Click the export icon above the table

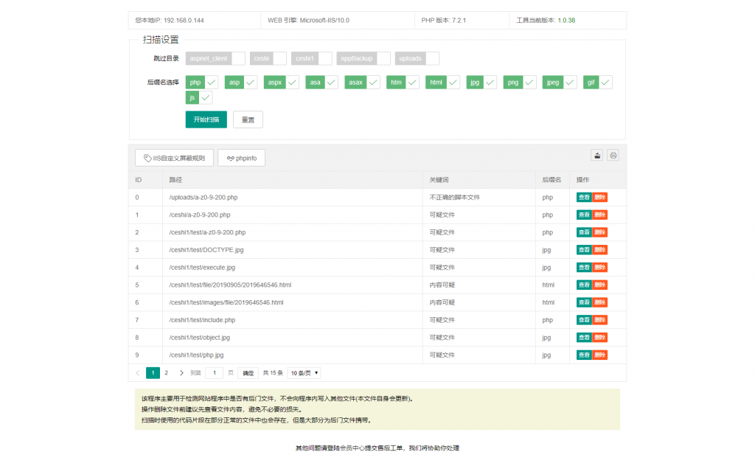pyautogui.click(x=597, y=155)
